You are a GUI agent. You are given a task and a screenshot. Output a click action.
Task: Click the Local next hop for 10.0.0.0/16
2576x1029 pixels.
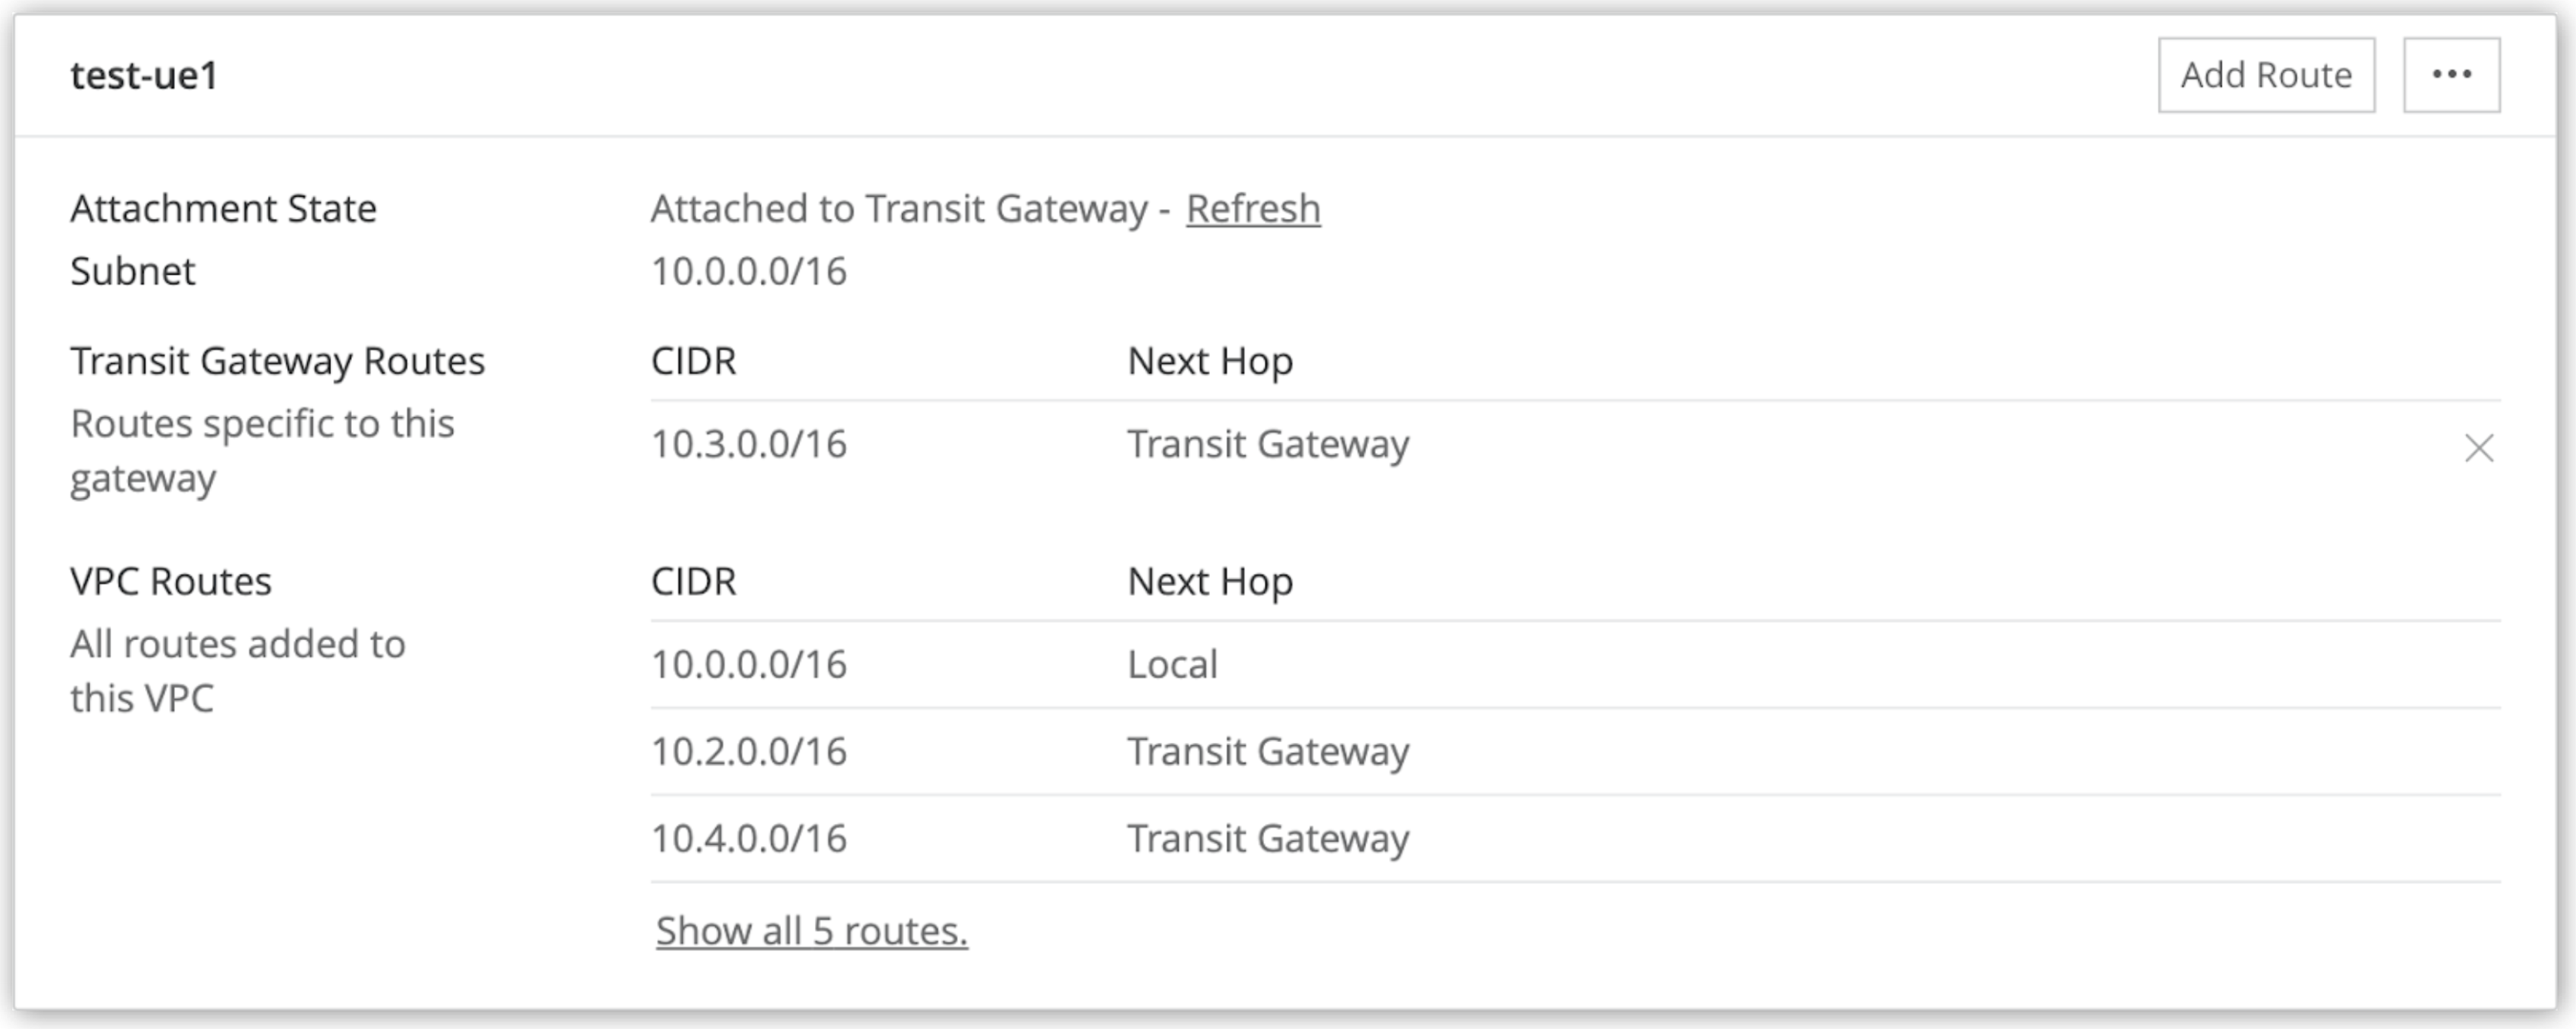click(1171, 663)
